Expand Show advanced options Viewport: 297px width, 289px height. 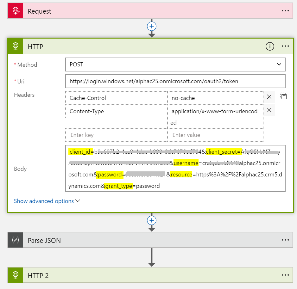[47, 201]
